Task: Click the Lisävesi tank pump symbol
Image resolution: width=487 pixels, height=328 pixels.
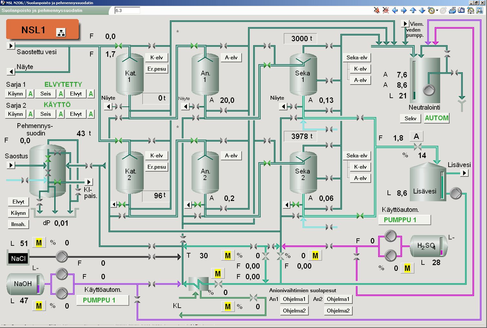Action: 456,194
